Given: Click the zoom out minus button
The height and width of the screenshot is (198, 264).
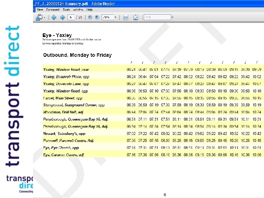Looking at the screenshot, I should (x=90, y=17).
